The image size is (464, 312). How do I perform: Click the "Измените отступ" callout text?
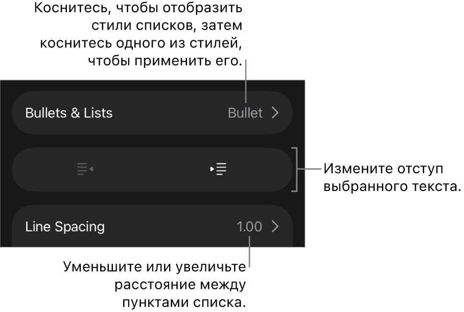coord(383,169)
